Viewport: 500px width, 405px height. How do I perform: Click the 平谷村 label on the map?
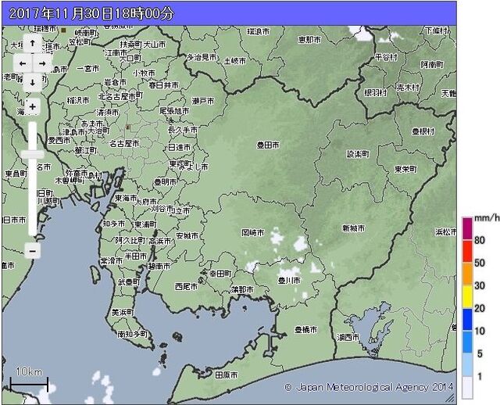click(386, 57)
